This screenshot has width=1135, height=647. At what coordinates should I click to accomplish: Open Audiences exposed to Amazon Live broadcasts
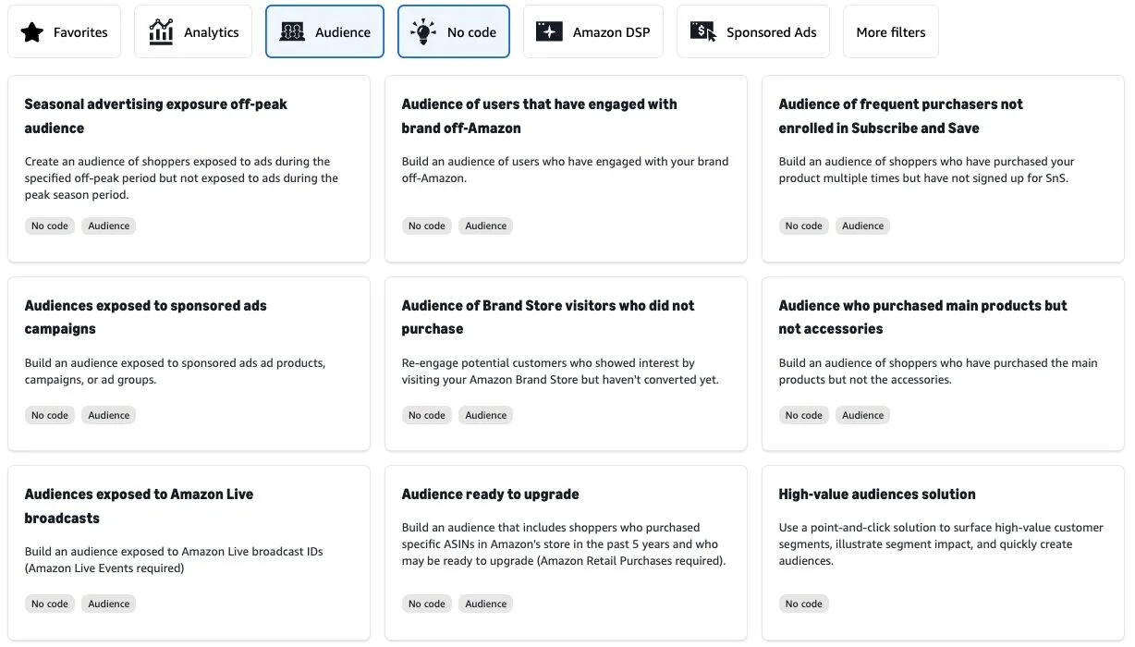click(189, 553)
